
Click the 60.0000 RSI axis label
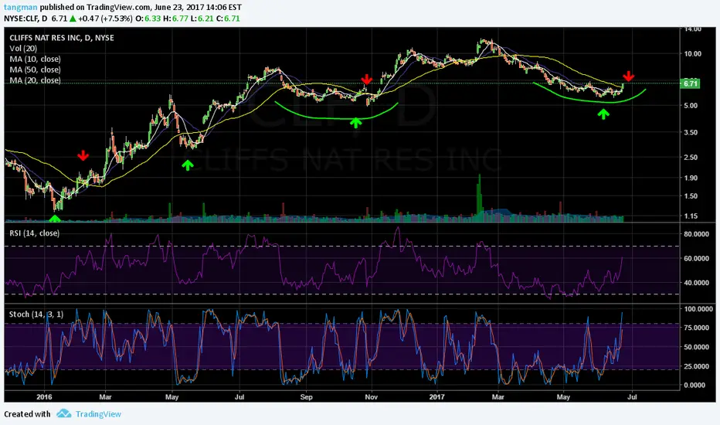click(696, 259)
